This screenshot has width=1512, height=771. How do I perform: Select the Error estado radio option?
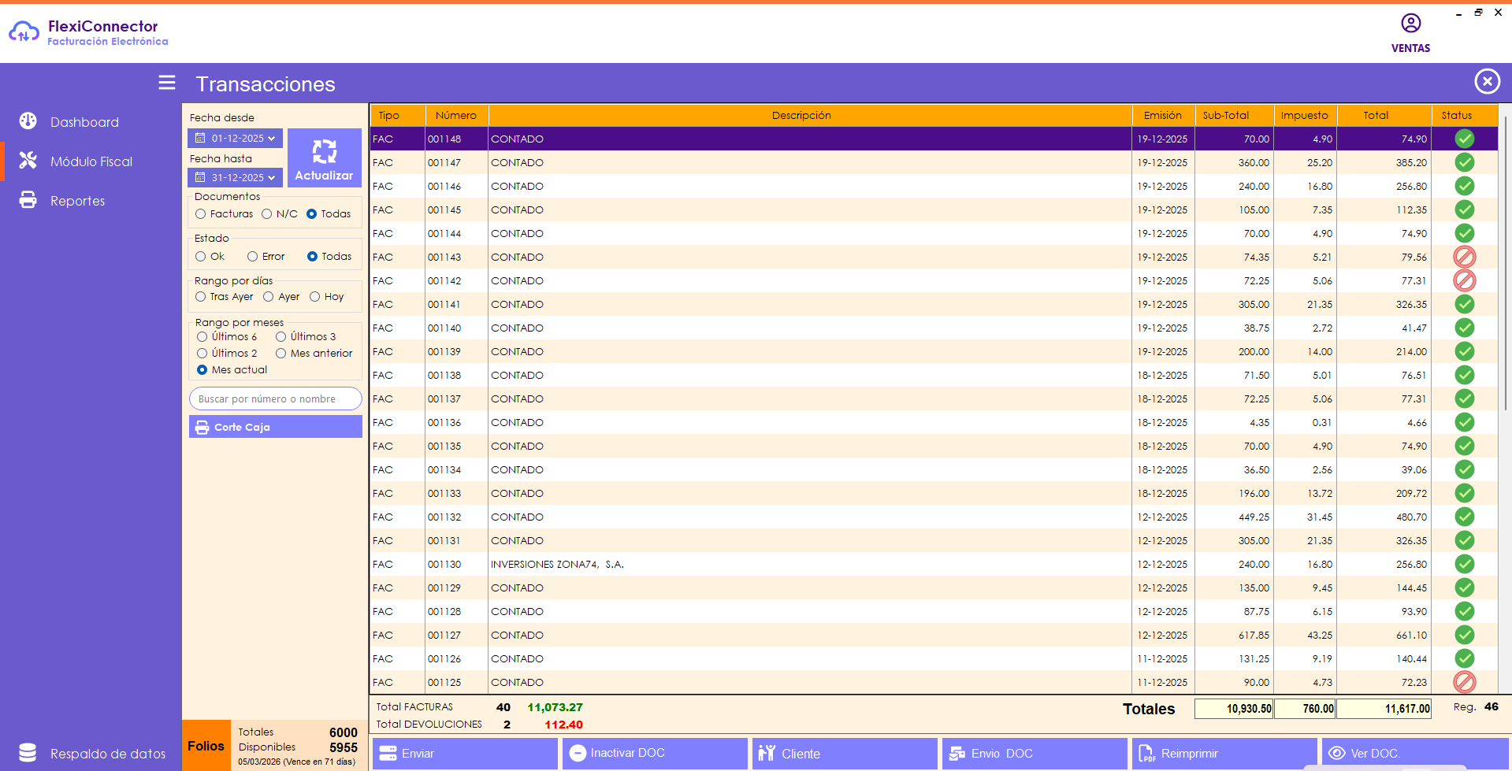(253, 257)
